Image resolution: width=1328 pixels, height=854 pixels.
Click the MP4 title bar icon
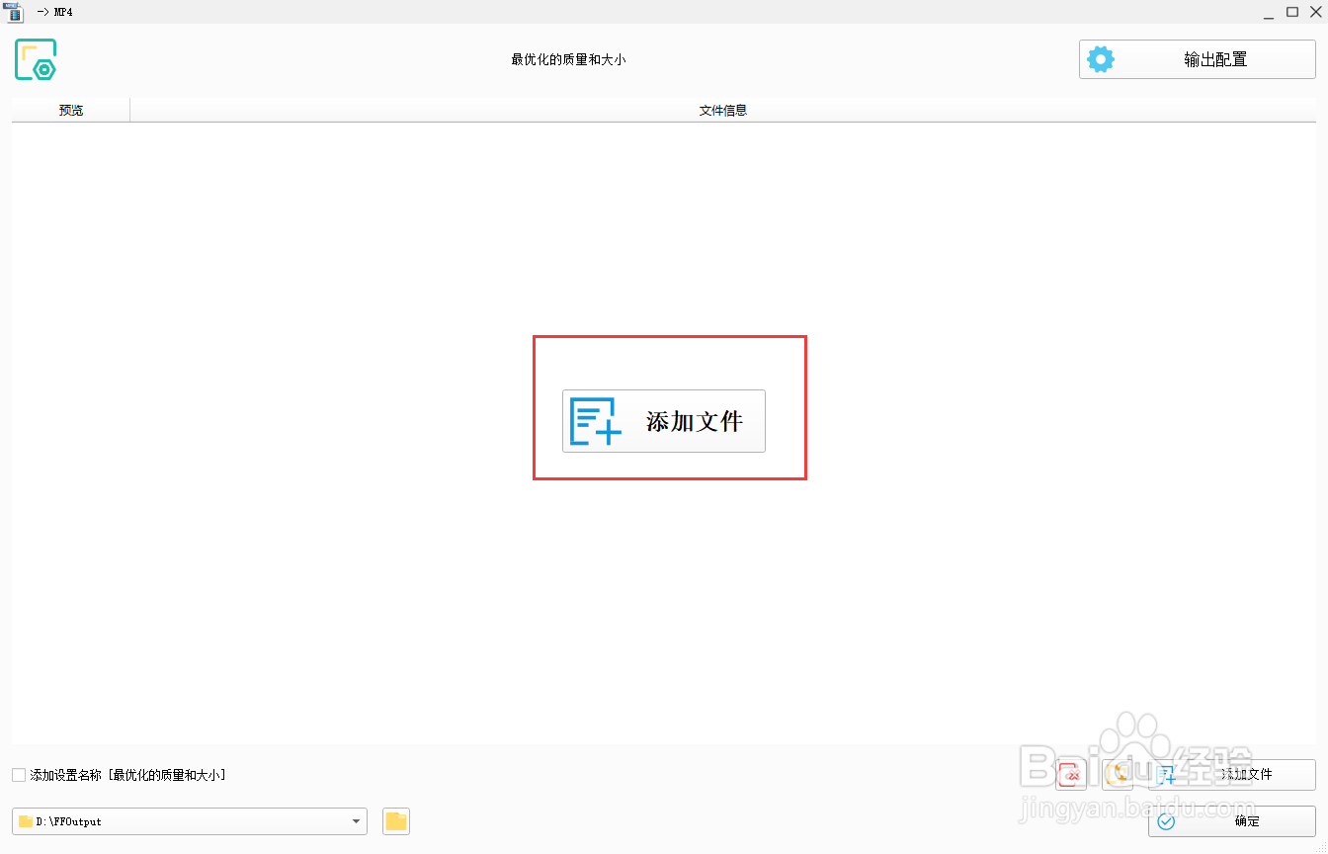pos(14,12)
